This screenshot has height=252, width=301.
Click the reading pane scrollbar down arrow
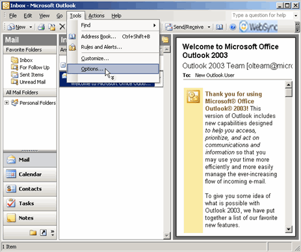[289, 229]
